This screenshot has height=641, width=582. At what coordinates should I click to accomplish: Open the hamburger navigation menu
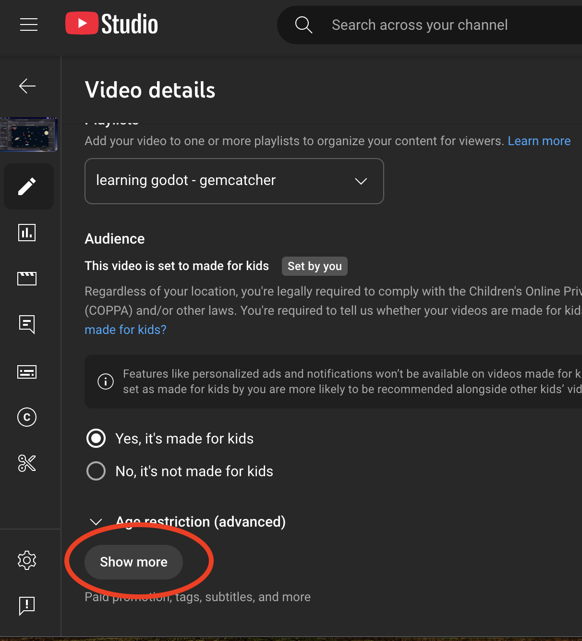click(29, 25)
